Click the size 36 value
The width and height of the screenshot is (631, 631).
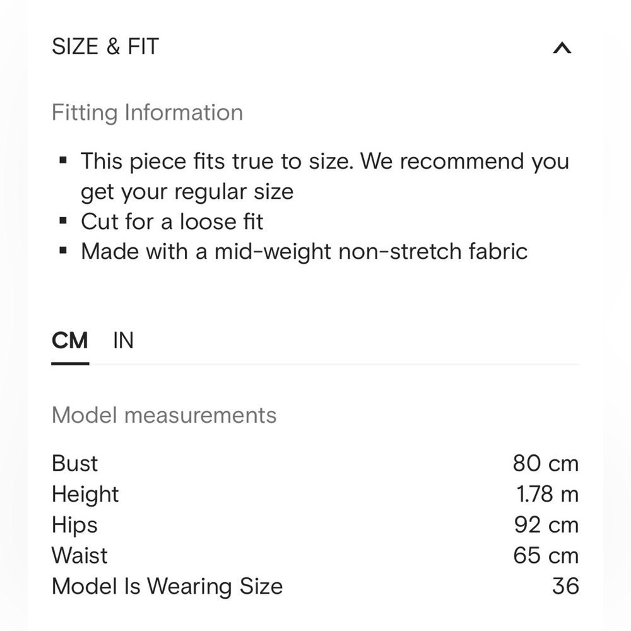(x=565, y=586)
